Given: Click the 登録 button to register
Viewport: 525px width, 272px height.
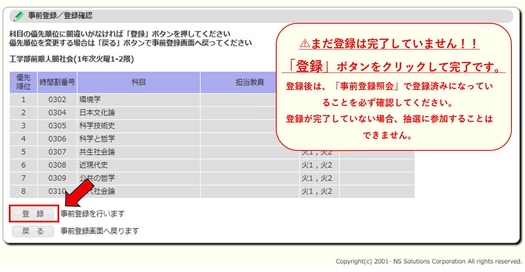Looking at the screenshot, I should click(33, 214).
